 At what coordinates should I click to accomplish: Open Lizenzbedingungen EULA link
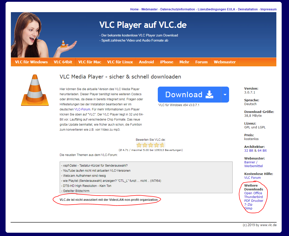[216, 9]
